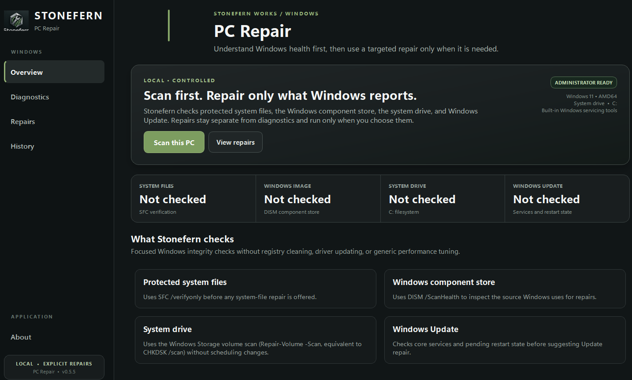Image resolution: width=632 pixels, height=380 pixels.
Task: Click the Stonefern logo icon
Action: click(x=16, y=20)
